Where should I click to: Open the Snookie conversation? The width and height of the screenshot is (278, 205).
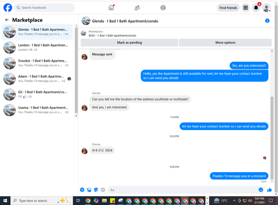[37, 63]
